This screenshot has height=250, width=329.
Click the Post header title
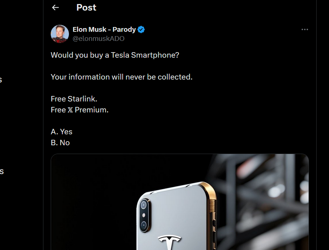[86, 8]
